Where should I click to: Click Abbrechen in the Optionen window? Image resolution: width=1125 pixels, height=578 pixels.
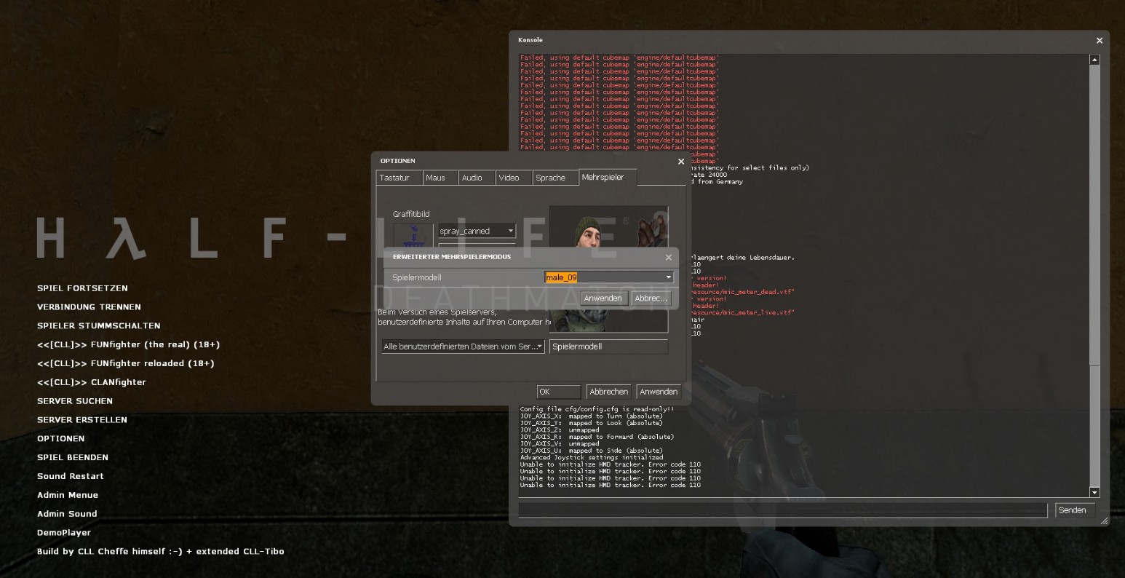tap(608, 392)
